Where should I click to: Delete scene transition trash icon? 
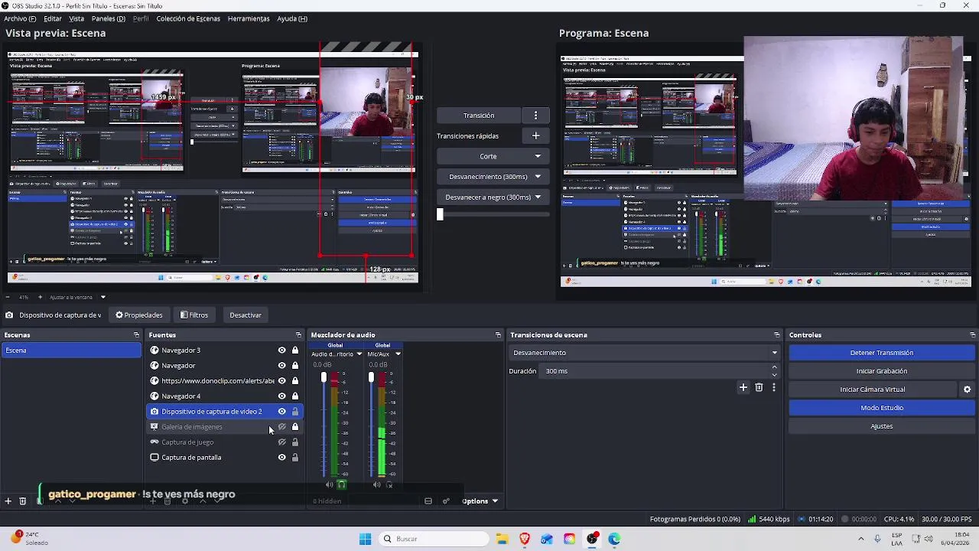[759, 388]
